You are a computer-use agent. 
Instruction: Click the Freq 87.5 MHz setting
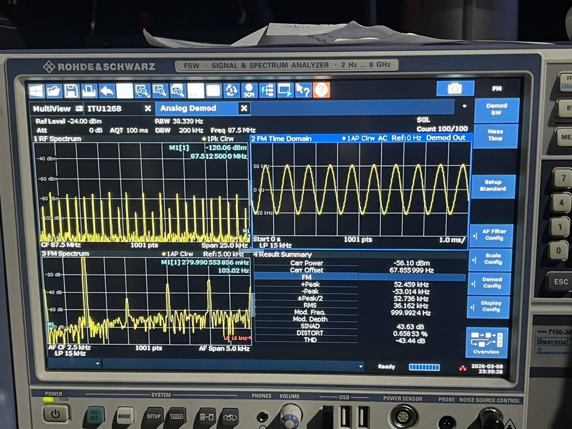pos(233,130)
